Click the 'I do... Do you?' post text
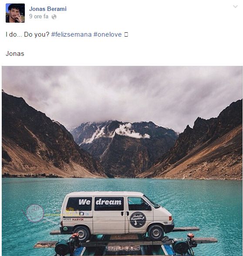 27,34
